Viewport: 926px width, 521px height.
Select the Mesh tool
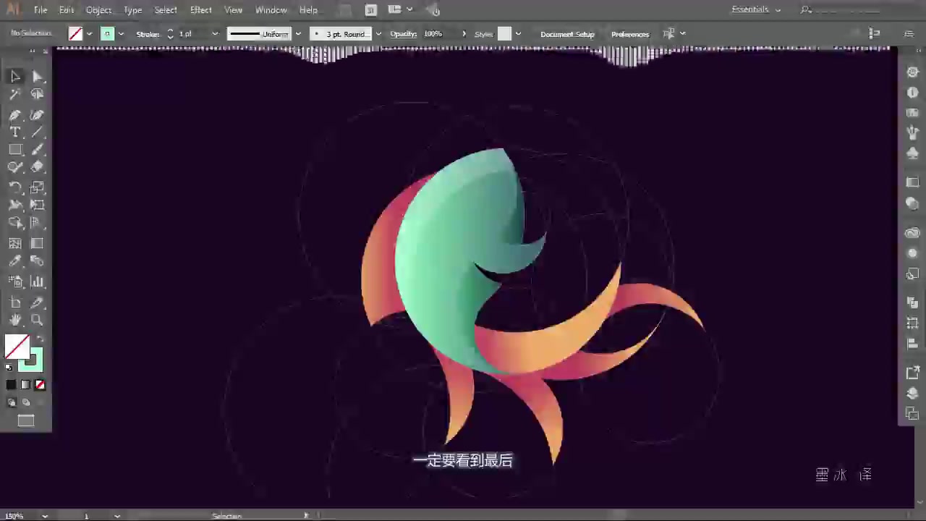tap(15, 244)
